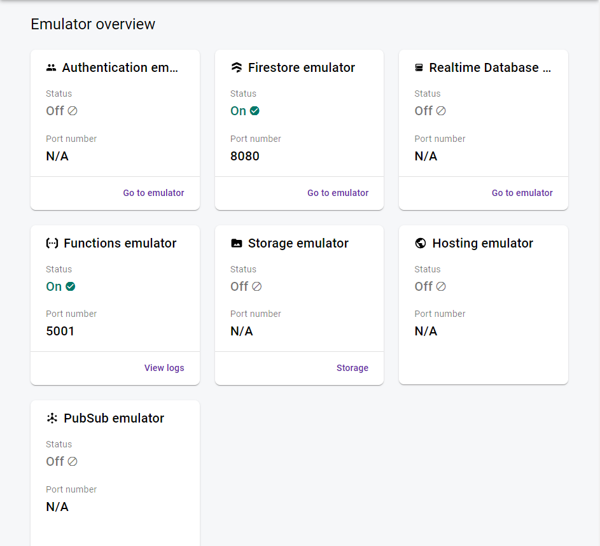Open Firestore's Go to emulator link
The height and width of the screenshot is (546, 600).
pos(338,193)
